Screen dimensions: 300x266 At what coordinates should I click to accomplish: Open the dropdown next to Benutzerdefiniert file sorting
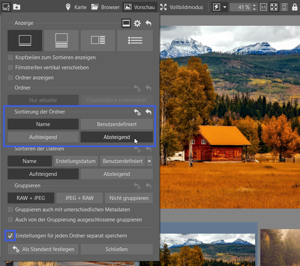pos(149,161)
